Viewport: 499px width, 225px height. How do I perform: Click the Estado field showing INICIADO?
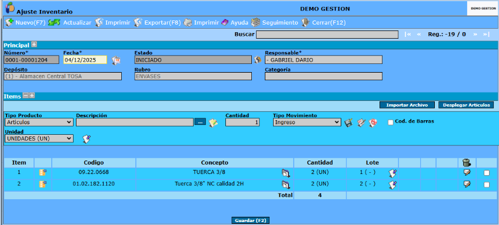[193, 60]
